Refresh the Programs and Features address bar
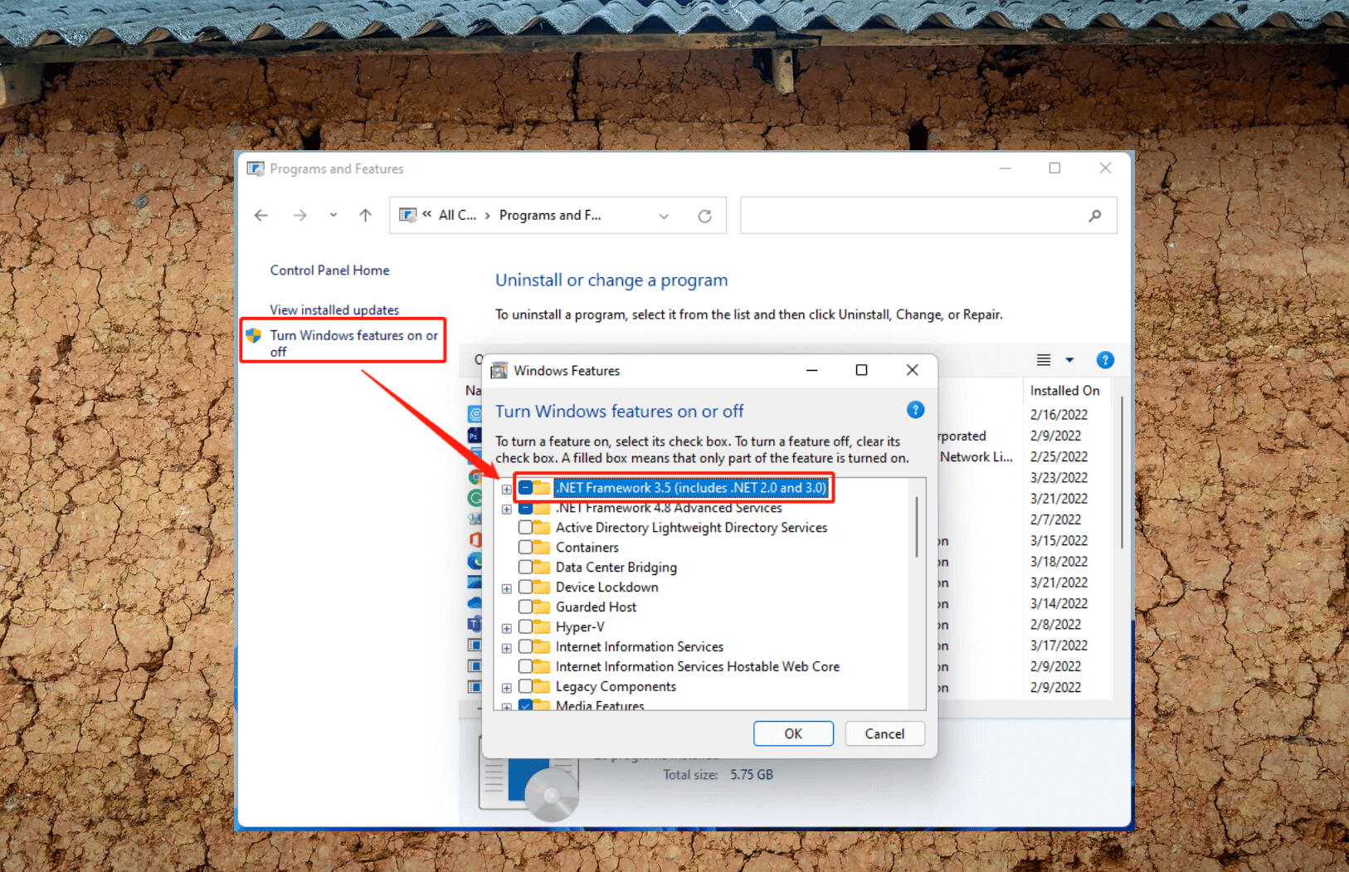The width and height of the screenshot is (1349, 872). (x=704, y=216)
